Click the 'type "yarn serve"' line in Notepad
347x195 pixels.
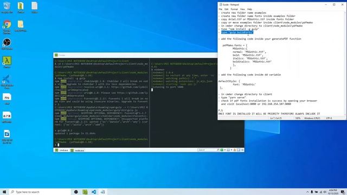coord(233,97)
